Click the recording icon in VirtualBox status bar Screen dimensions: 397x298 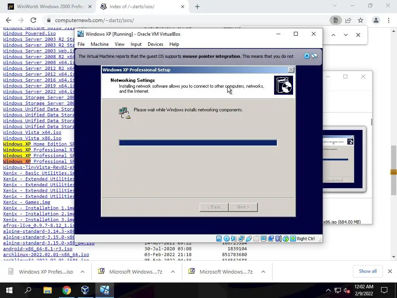click(271, 239)
